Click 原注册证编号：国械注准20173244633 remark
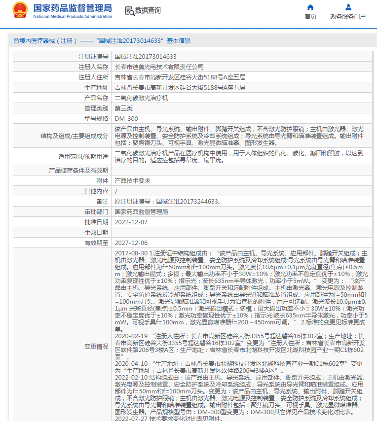This screenshot has height=421, width=377. pyautogui.click(x=168, y=202)
